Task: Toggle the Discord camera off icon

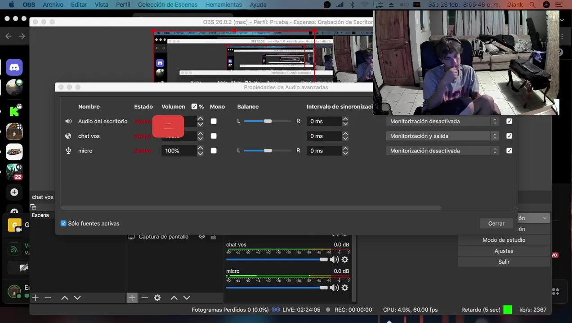Action: [x=23, y=268]
